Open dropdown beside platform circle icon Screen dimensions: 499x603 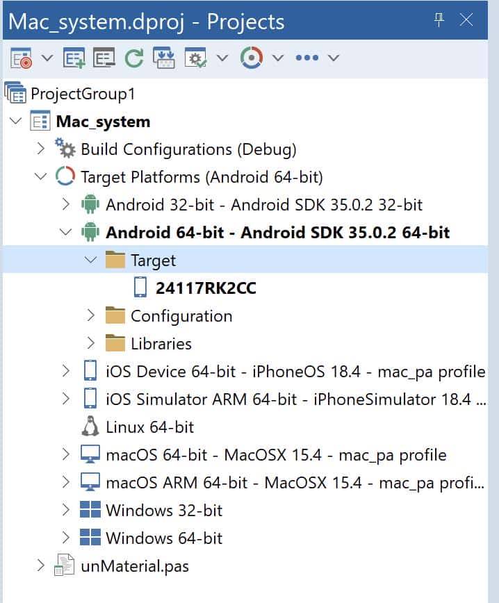(x=278, y=58)
